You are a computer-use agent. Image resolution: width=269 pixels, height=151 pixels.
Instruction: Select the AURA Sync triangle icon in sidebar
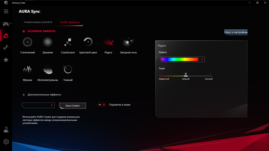click(6, 36)
